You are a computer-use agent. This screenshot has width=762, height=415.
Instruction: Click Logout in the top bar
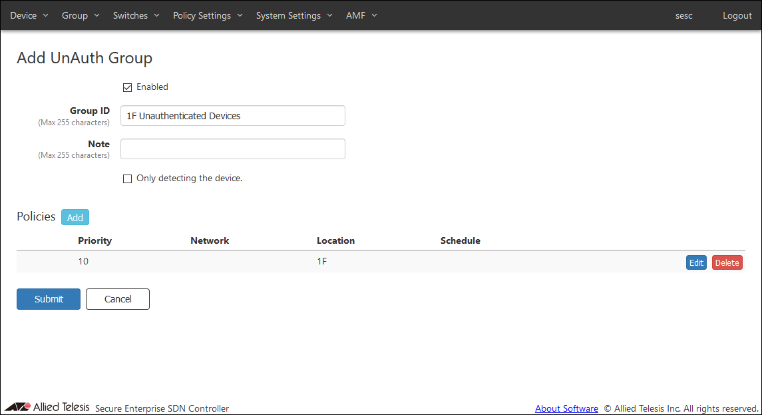click(x=737, y=15)
